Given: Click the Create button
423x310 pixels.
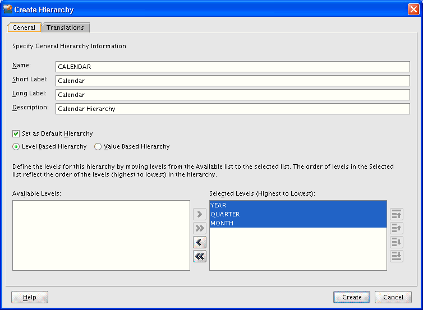Looking at the screenshot, I should [x=352, y=297].
